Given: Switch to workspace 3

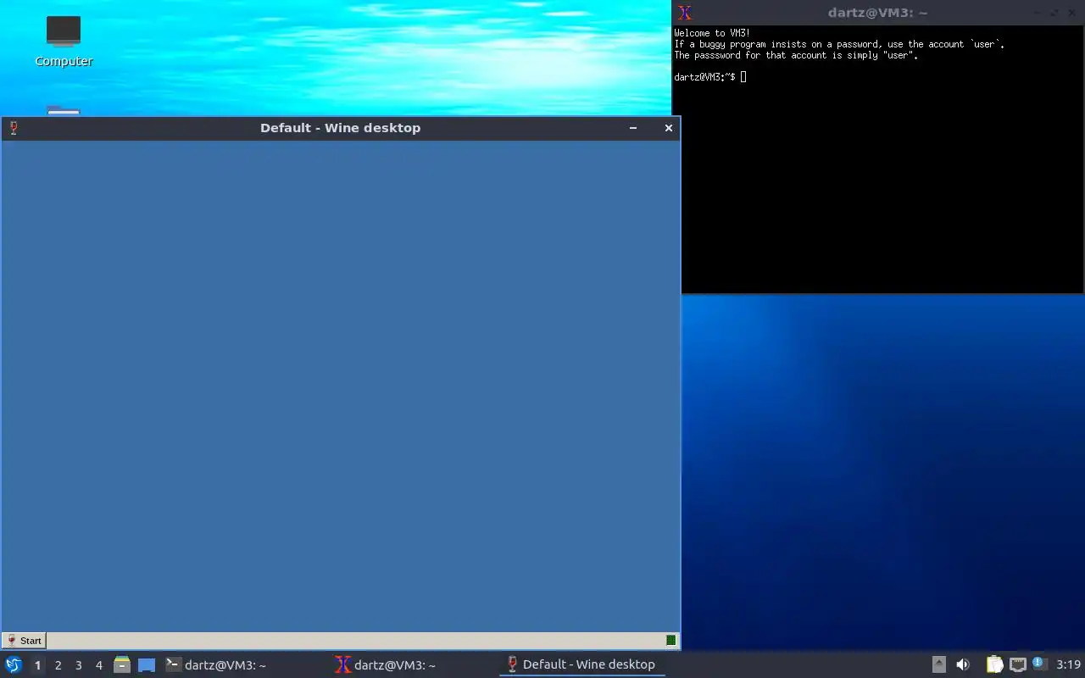Looking at the screenshot, I should (78, 665).
